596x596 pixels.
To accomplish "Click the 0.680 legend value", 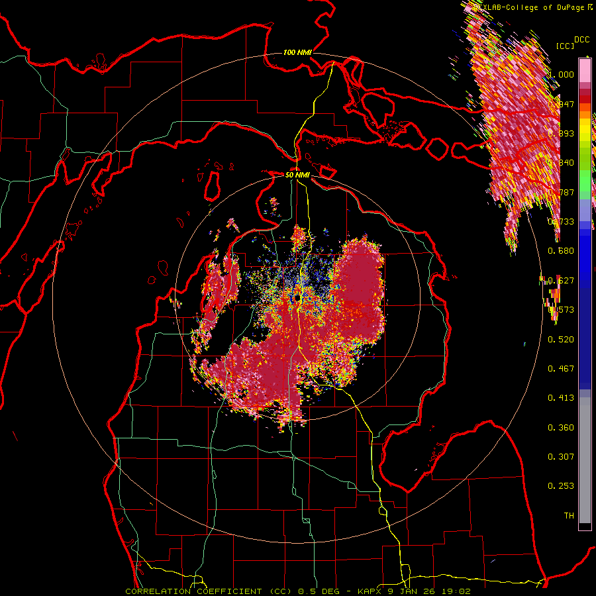I will 561,251.
